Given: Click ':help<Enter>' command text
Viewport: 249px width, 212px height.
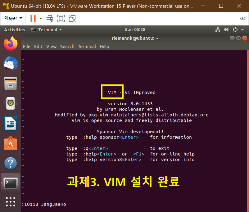Looking at the screenshot, I should 100,154.
